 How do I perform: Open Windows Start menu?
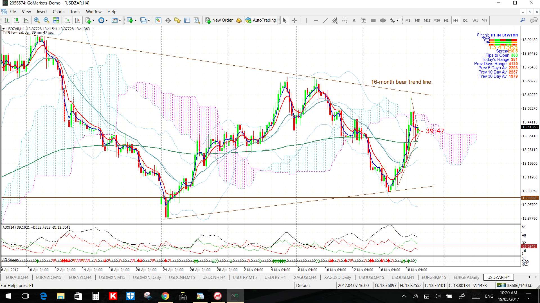click(8, 296)
